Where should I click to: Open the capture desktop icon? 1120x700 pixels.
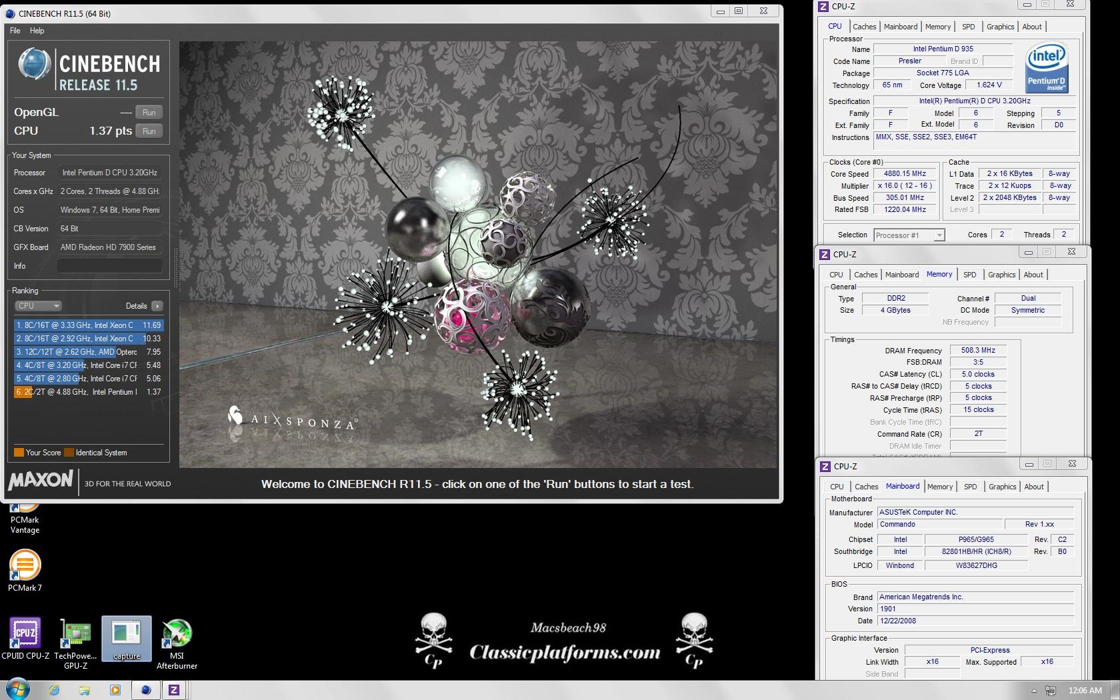[x=127, y=639]
